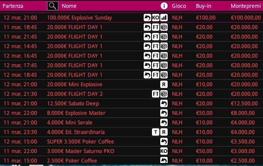Select the 4.000€ Mini Serale row
The image size is (263, 166).
[x=131, y=123]
